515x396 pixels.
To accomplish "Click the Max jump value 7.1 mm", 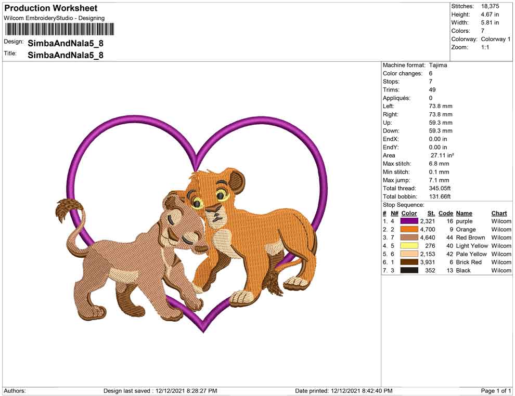I will [439, 180].
